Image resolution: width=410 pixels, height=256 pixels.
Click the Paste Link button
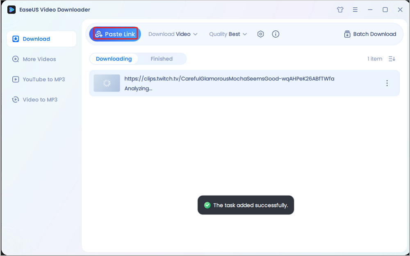tap(115, 34)
